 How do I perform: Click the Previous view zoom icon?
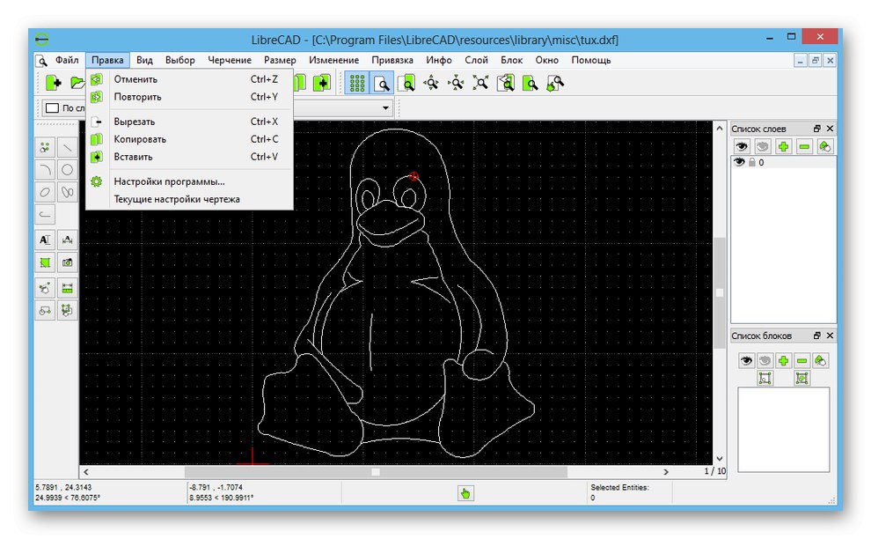pyautogui.click(x=506, y=84)
